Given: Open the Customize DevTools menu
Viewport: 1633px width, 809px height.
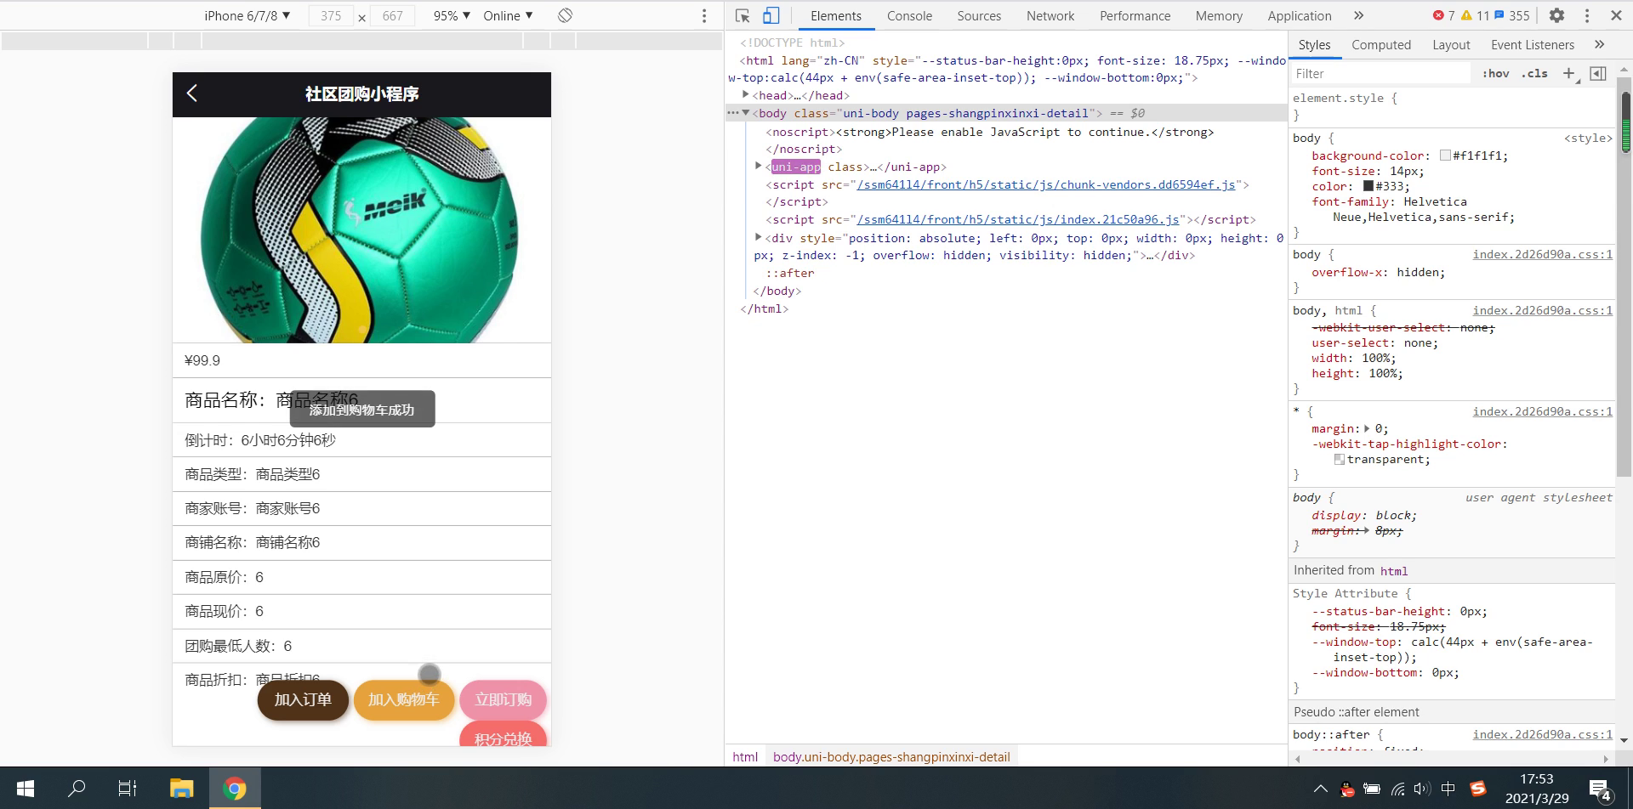Looking at the screenshot, I should 1586,15.
